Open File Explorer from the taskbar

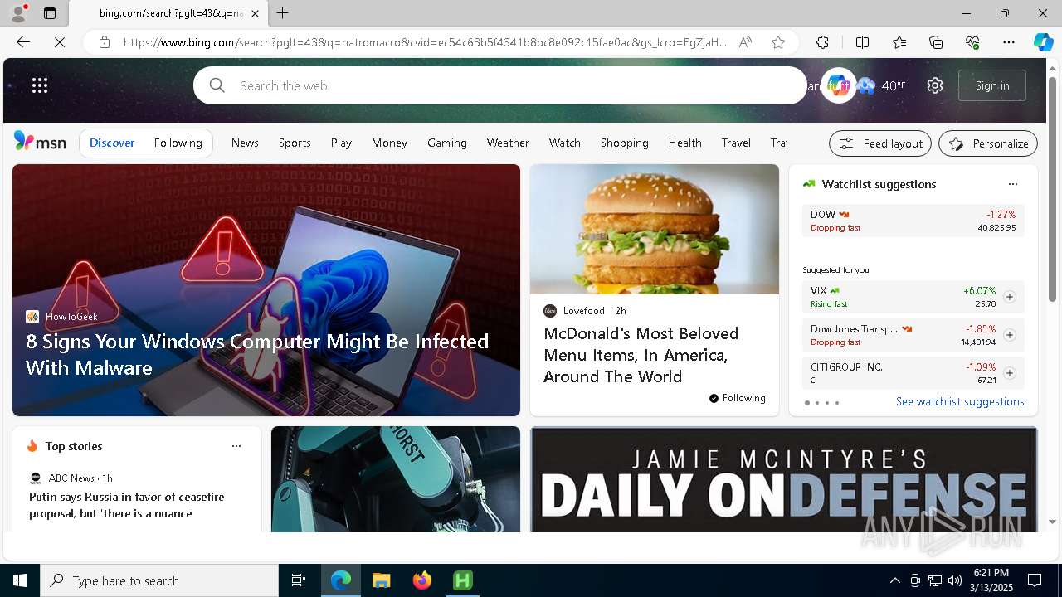click(382, 580)
